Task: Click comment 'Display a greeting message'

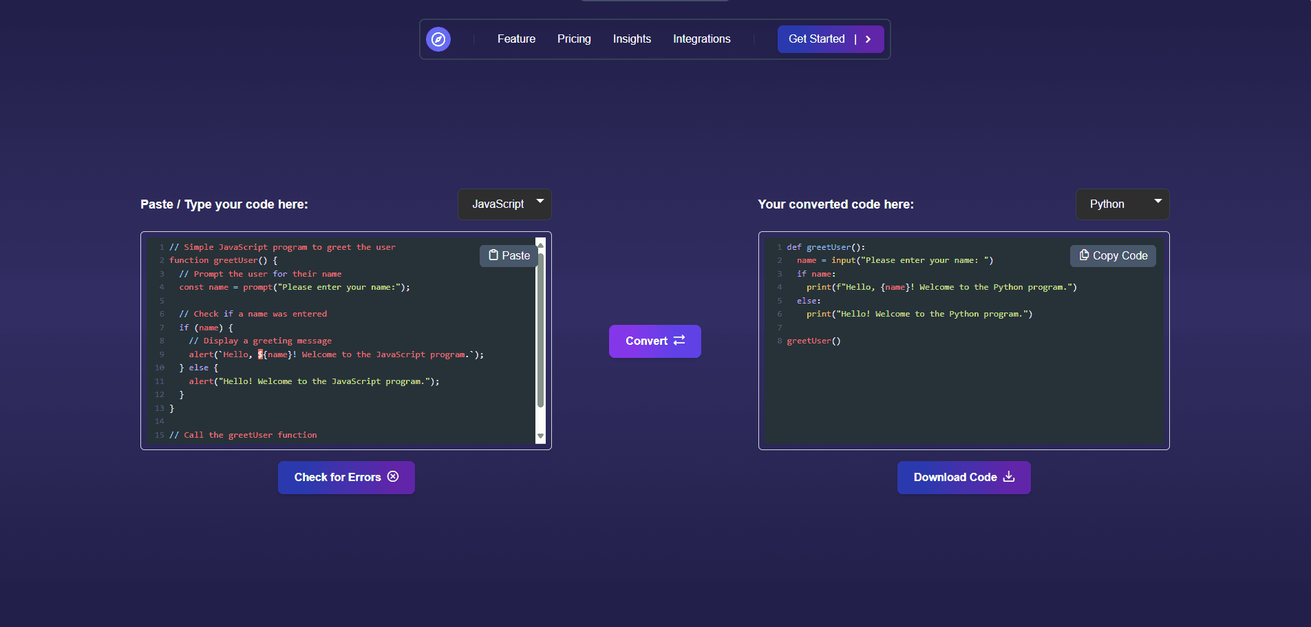Action: pos(260,341)
